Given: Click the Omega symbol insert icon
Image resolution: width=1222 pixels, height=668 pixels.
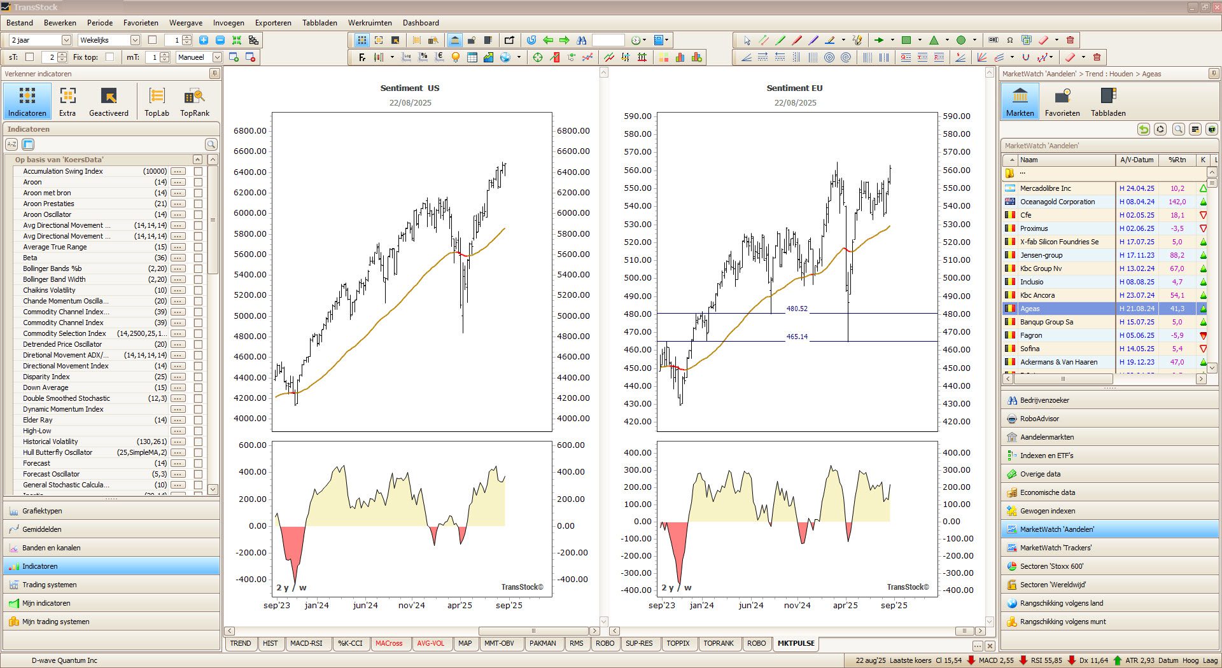Looking at the screenshot, I should (x=1009, y=40).
